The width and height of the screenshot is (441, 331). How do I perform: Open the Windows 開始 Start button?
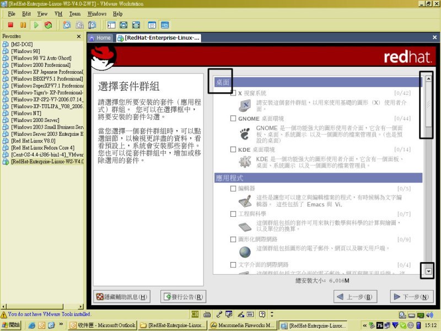pos(11,325)
